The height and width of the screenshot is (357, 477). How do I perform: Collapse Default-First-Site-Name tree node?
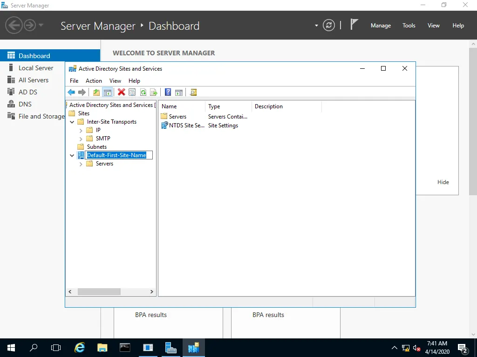click(72, 155)
